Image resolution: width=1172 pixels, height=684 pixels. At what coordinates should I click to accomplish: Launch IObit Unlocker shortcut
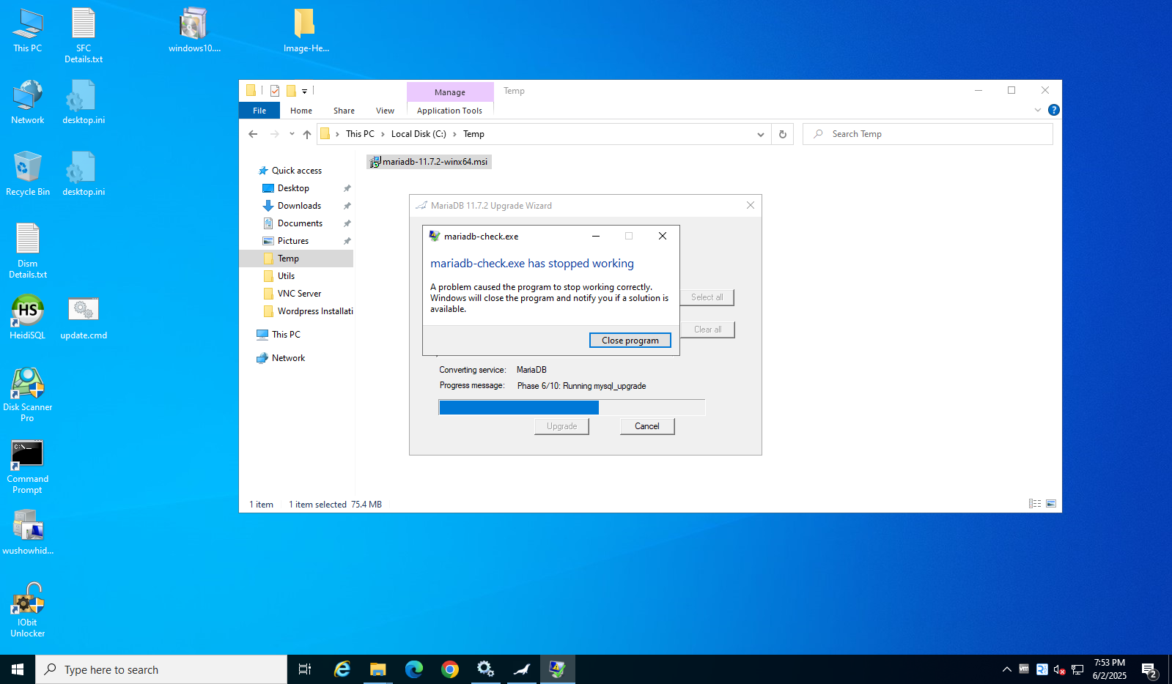28,611
